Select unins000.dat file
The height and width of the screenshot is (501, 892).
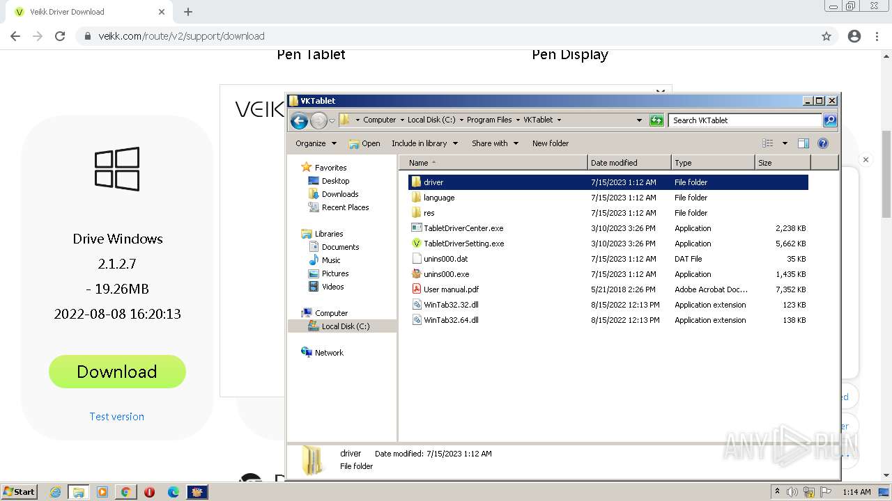(x=440, y=259)
